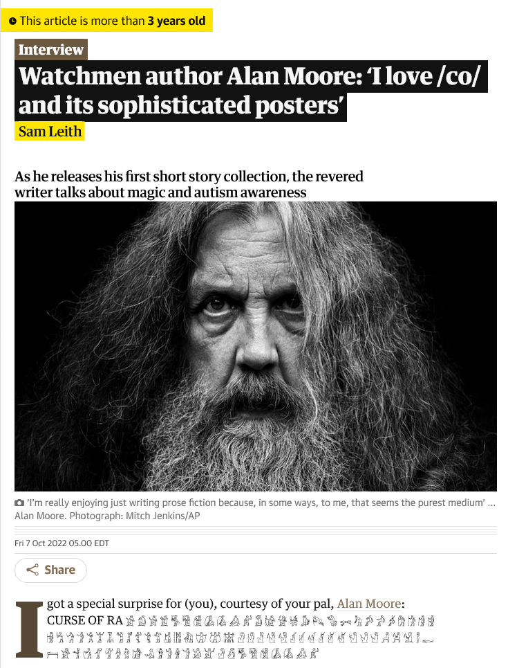Click the second row of hieroglyph symbols
Screen dimensions: 508x668
(x=241, y=638)
